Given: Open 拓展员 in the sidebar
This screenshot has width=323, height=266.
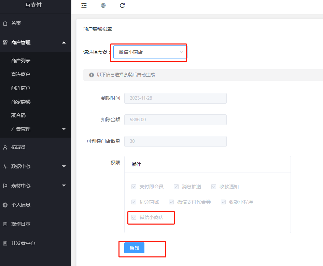Looking at the screenshot, I should pyautogui.click(x=18, y=147).
